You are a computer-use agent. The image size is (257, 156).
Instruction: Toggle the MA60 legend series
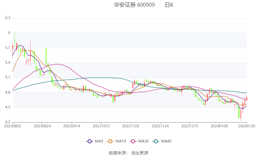tap(162, 141)
